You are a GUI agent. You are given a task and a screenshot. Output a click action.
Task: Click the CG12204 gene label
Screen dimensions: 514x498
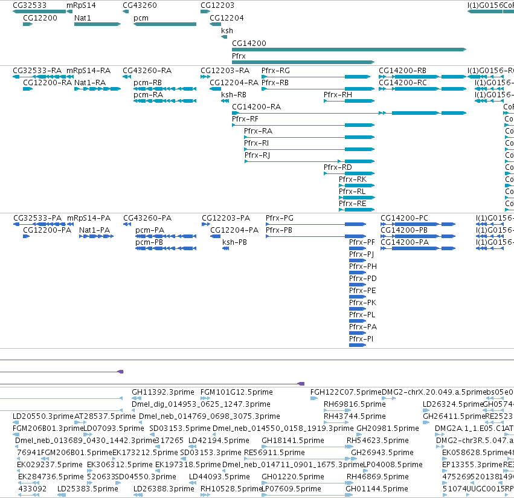click(227, 18)
